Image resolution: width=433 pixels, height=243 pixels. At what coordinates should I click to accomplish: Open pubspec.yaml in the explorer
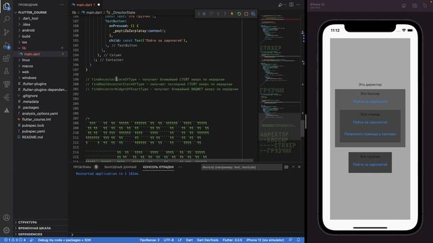[33, 132]
